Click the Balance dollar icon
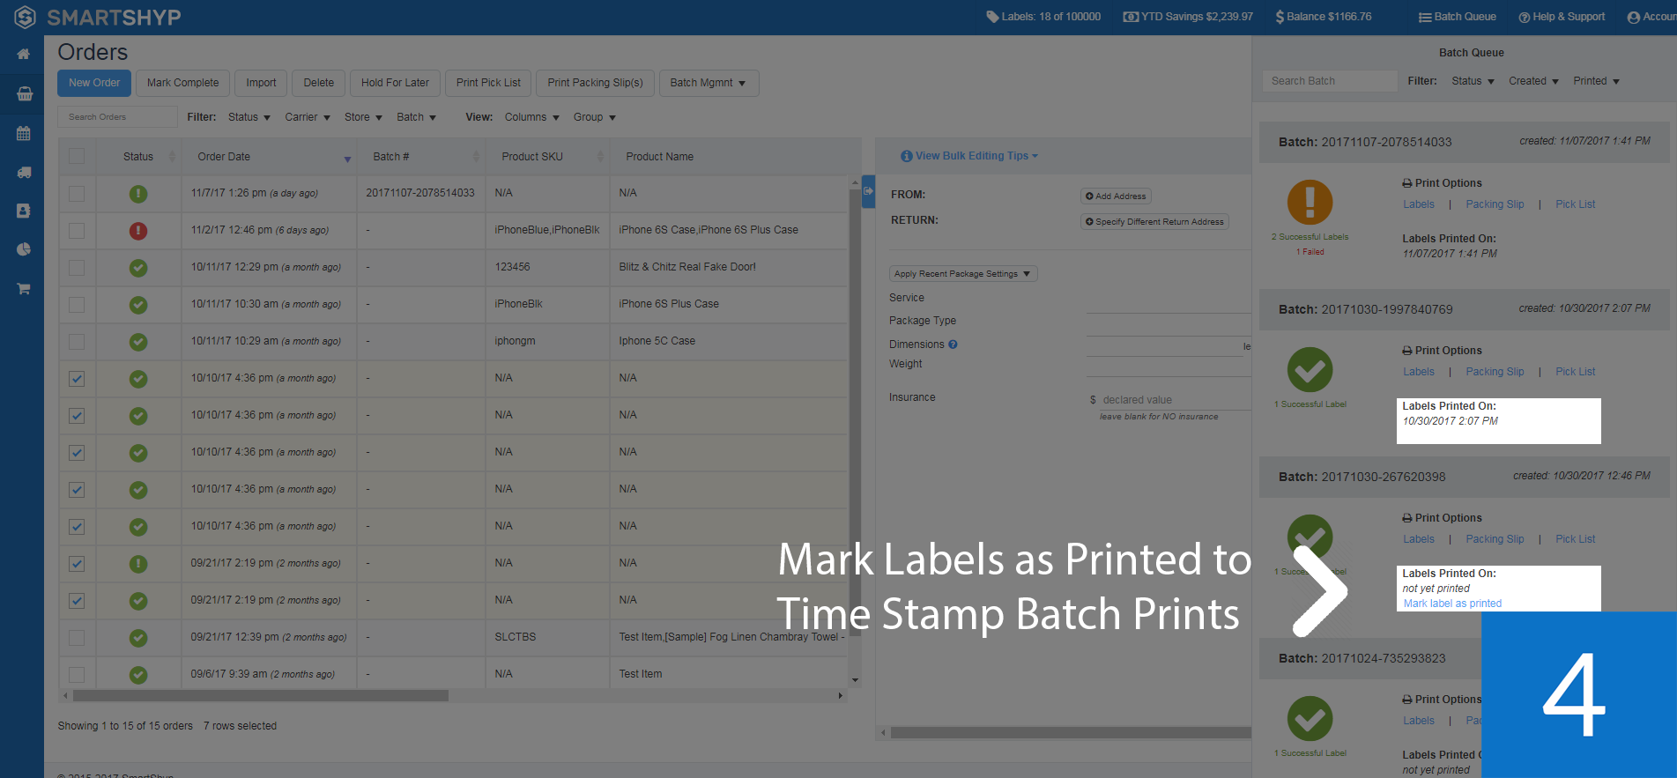 pos(1280,17)
